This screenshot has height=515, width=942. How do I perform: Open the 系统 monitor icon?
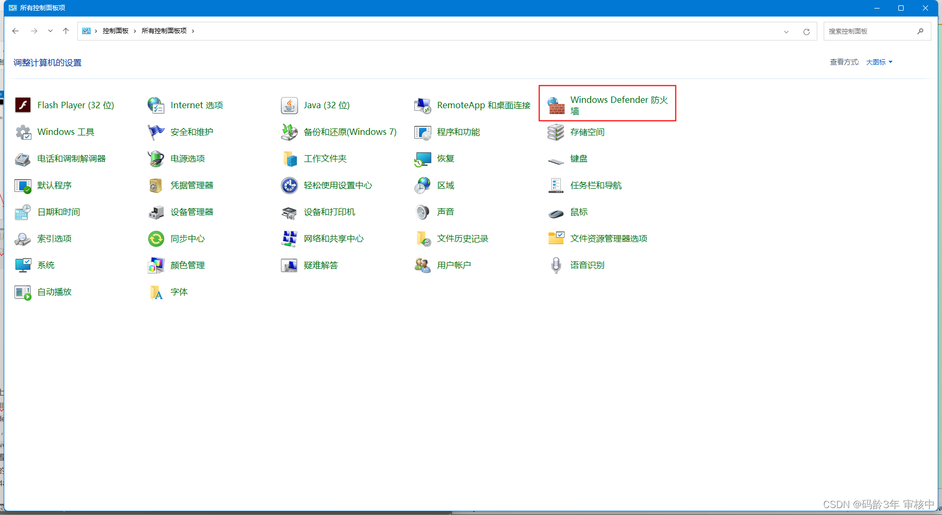[23, 265]
